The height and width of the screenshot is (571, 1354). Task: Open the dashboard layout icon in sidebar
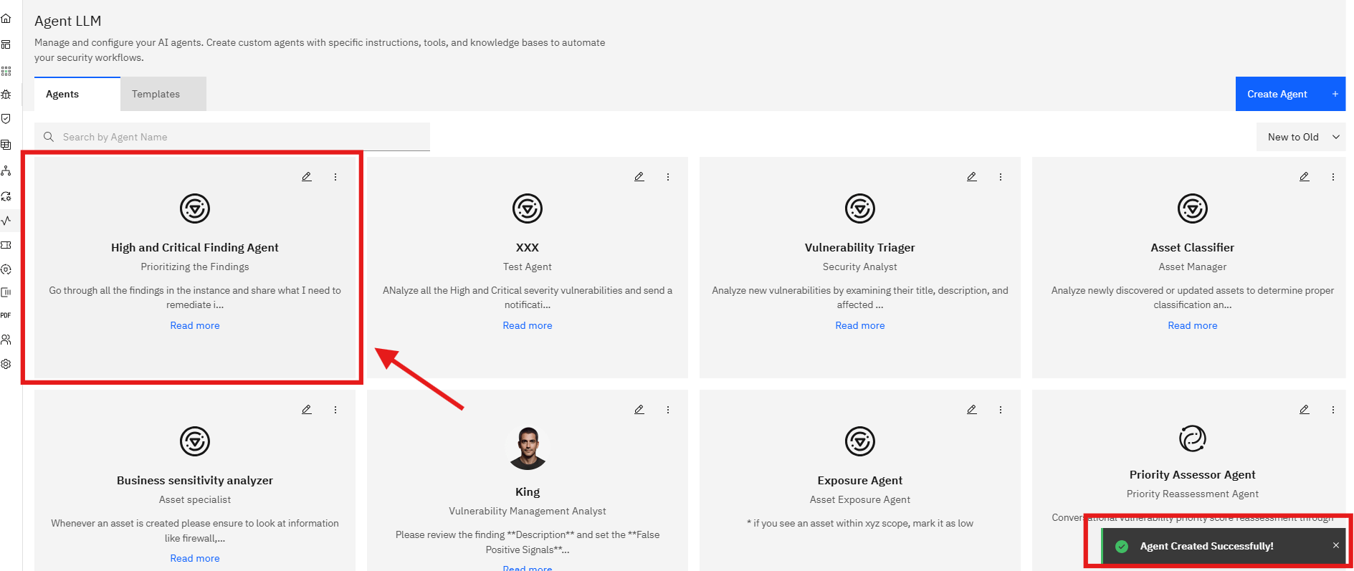(x=6, y=44)
